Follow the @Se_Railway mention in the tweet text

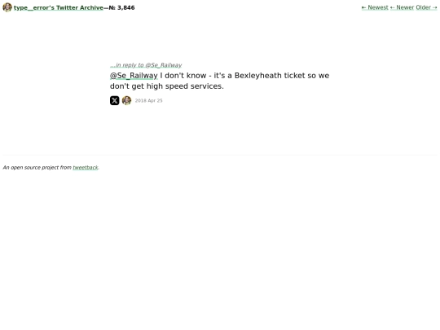coord(134,76)
